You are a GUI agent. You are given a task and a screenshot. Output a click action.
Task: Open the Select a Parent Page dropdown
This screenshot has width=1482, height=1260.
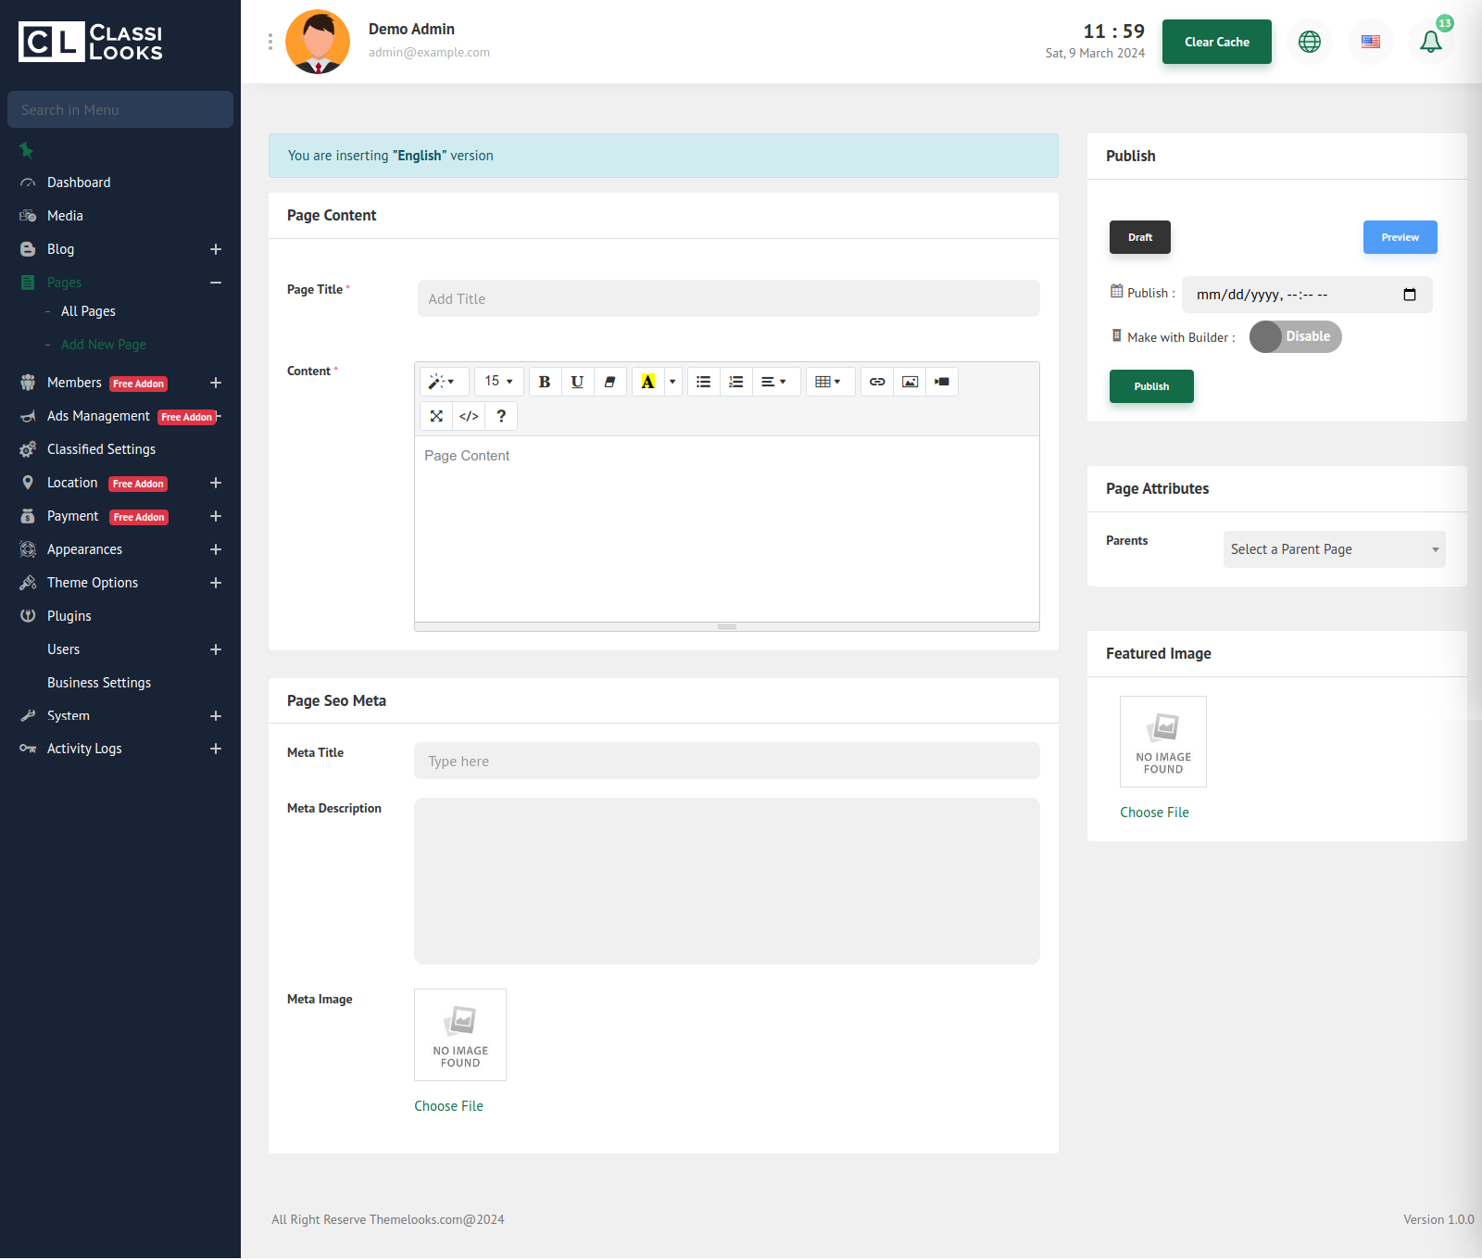point(1334,549)
